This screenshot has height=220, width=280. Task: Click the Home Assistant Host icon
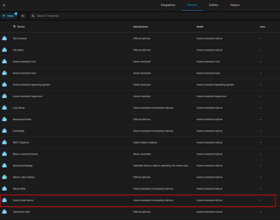(4, 73)
